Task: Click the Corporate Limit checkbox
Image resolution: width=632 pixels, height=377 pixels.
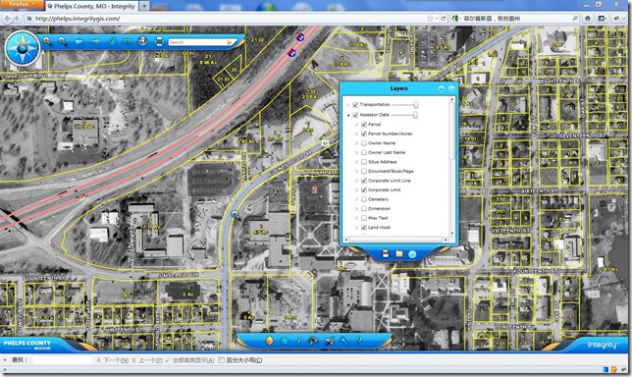Action: pyautogui.click(x=364, y=189)
